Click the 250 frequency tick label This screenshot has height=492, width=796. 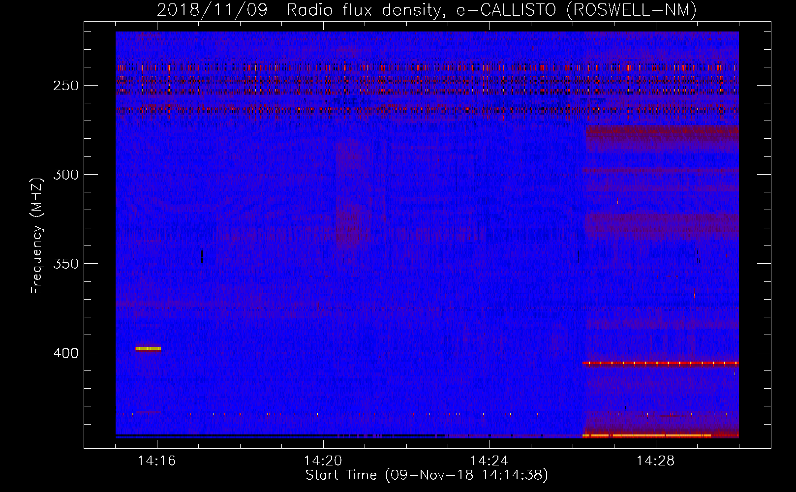(x=66, y=86)
